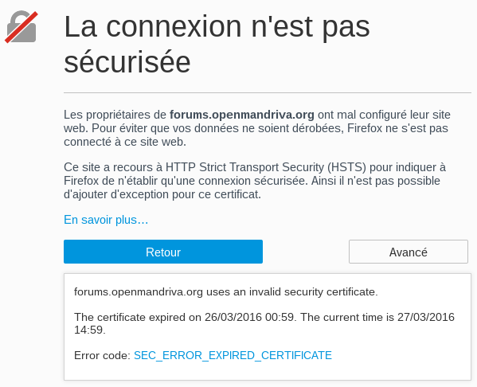Screen dimensions: 477x387
Task: Click the 'La connexion n'est pas' heading line
Action: point(217,27)
